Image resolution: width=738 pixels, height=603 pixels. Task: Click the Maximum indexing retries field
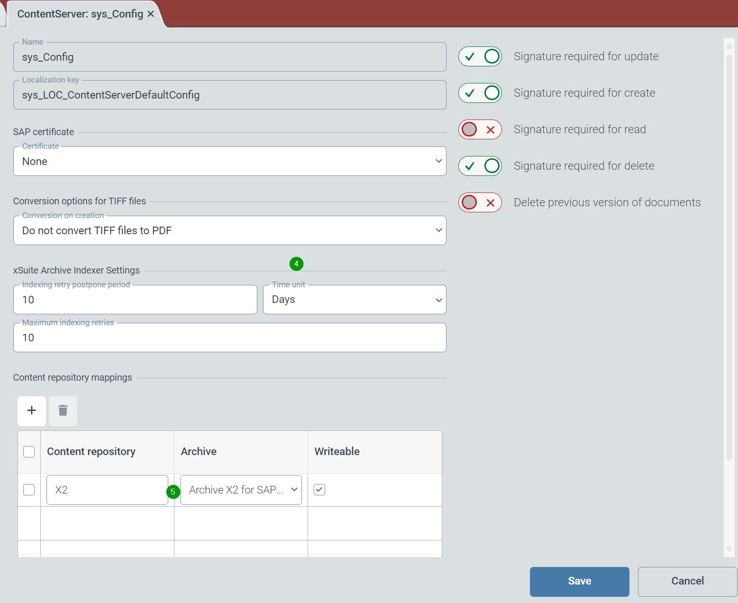coord(229,338)
